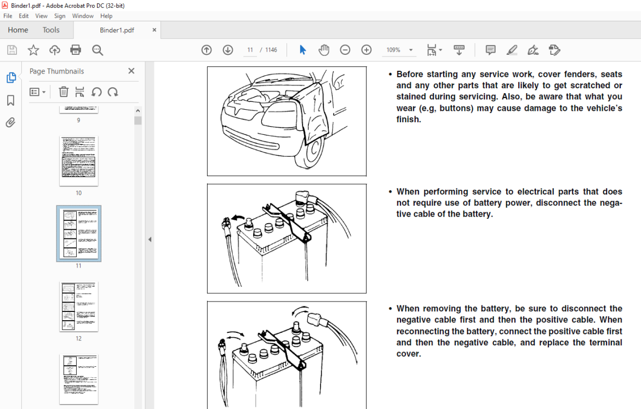
Task: Close the Page Thumbnails panel
Action: [131, 71]
